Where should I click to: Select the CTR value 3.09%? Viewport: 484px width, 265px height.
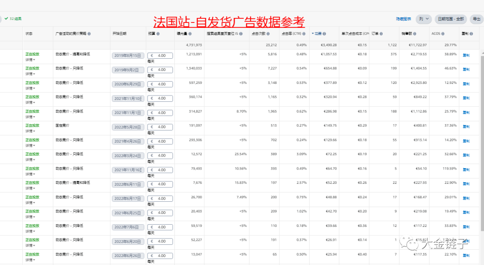[x=302, y=154]
